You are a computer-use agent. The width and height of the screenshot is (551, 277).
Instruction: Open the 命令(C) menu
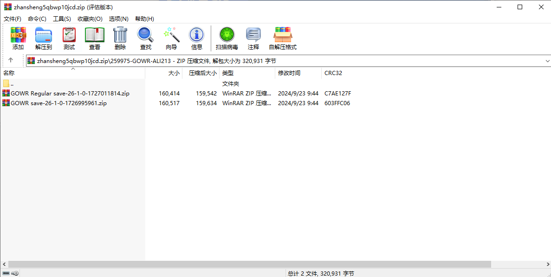click(x=37, y=19)
